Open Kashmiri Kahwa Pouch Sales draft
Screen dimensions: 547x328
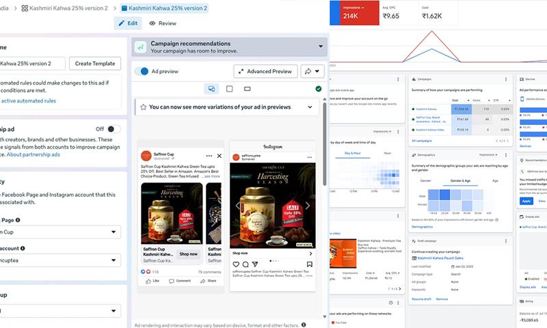(440, 258)
